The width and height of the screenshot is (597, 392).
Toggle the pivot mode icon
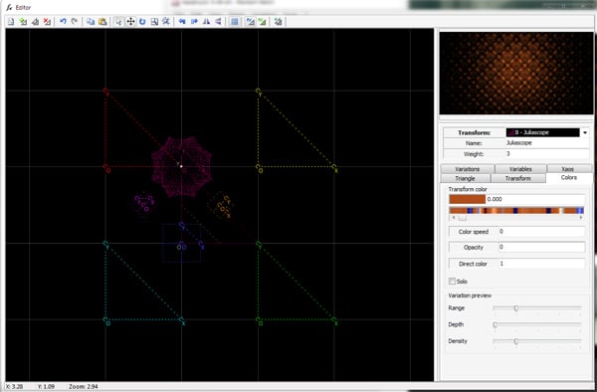click(x=166, y=22)
